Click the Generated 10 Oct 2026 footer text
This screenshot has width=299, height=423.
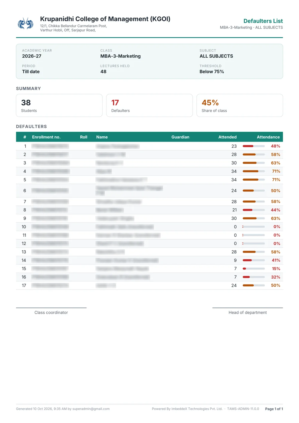pyautogui.click(x=63, y=409)
